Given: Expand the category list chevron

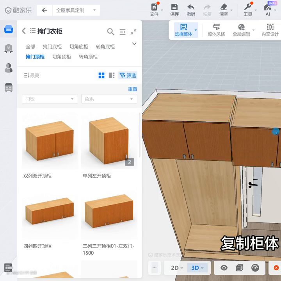Looking at the screenshot, I should coord(134,44).
